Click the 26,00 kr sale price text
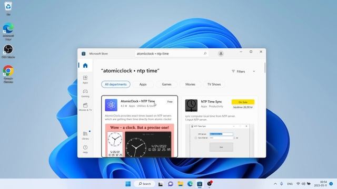Viewport: 337px width, 189px height. tap(248, 107)
